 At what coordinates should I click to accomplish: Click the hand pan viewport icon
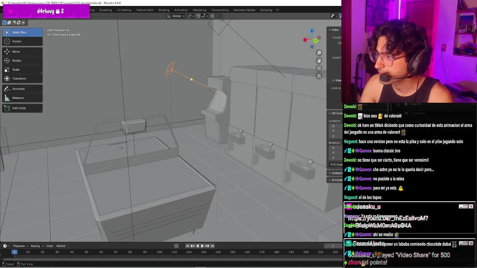[x=319, y=61]
